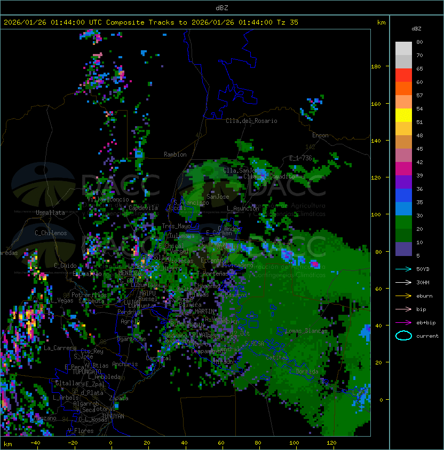Select the yellow eburn arrow symbol
Viewport: 444px width, 450px height.
pos(403,296)
